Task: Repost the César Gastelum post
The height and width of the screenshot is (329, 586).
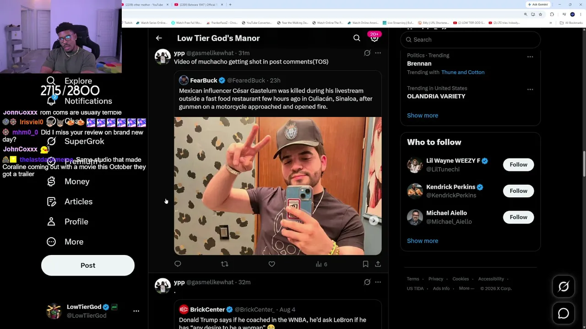Action: point(224,264)
